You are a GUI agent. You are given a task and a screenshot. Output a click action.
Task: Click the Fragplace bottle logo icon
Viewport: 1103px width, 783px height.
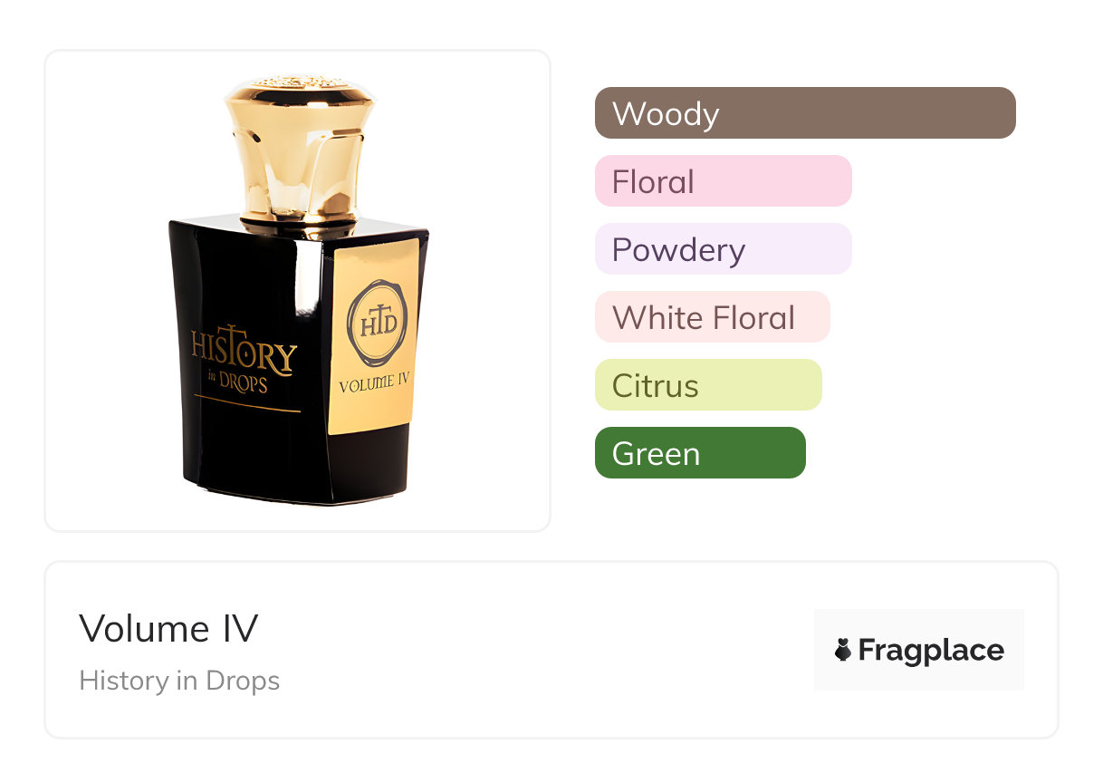pyautogui.click(x=843, y=650)
